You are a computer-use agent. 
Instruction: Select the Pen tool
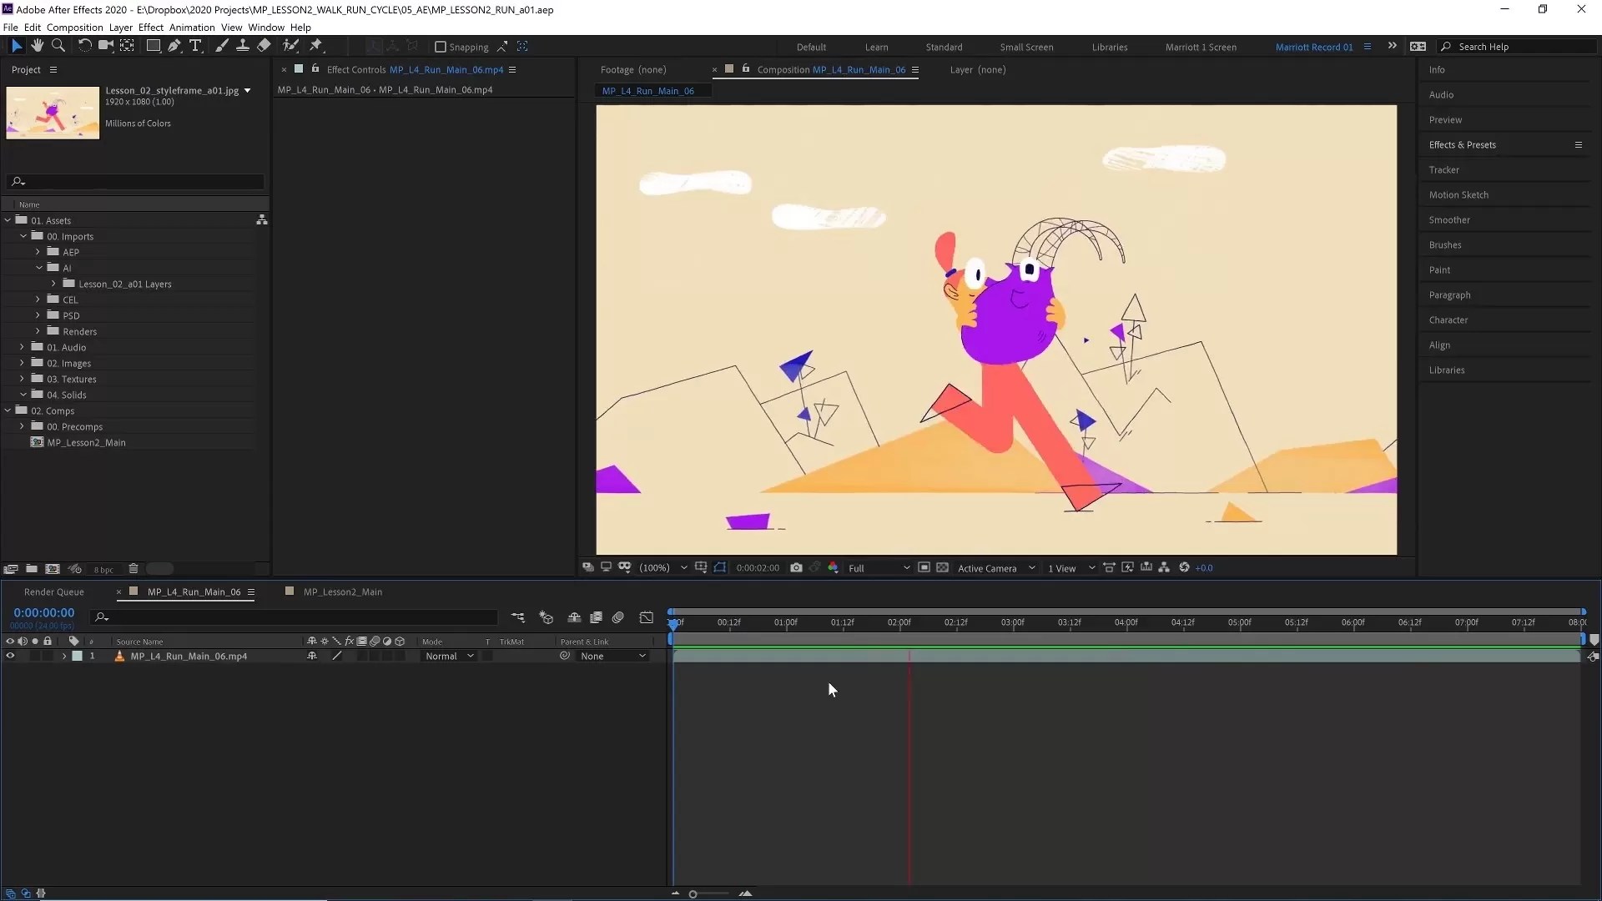[x=174, y=46]
